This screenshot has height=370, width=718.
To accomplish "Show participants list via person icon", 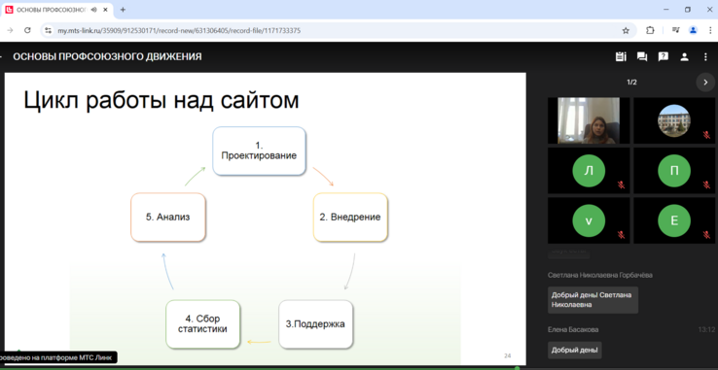I will tap(684, 56).
